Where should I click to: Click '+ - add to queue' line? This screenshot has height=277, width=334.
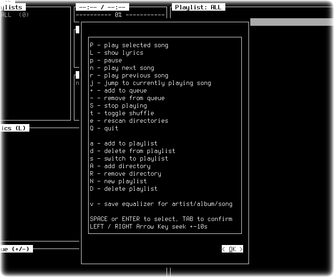[x=118, y=90]
